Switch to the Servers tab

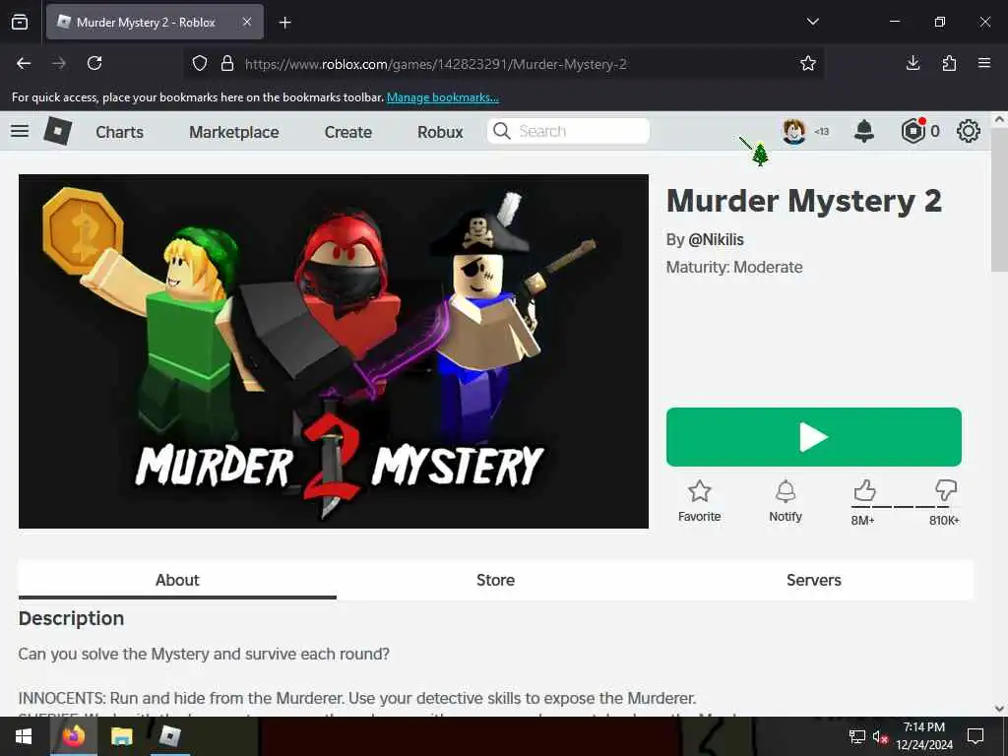coord(814,580)
